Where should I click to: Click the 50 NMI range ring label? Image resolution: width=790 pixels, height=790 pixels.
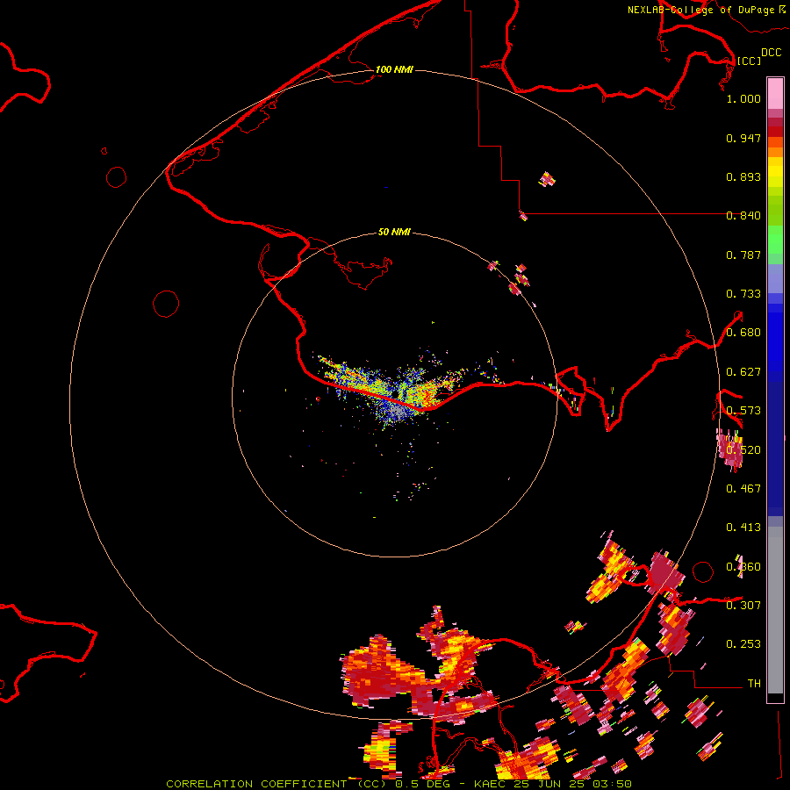(x=394, y=232)
